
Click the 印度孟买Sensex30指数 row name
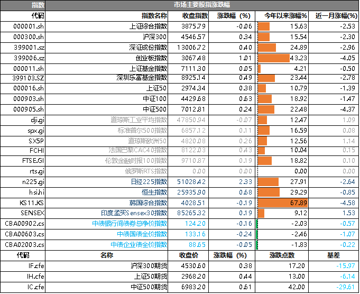pos(134,213)
